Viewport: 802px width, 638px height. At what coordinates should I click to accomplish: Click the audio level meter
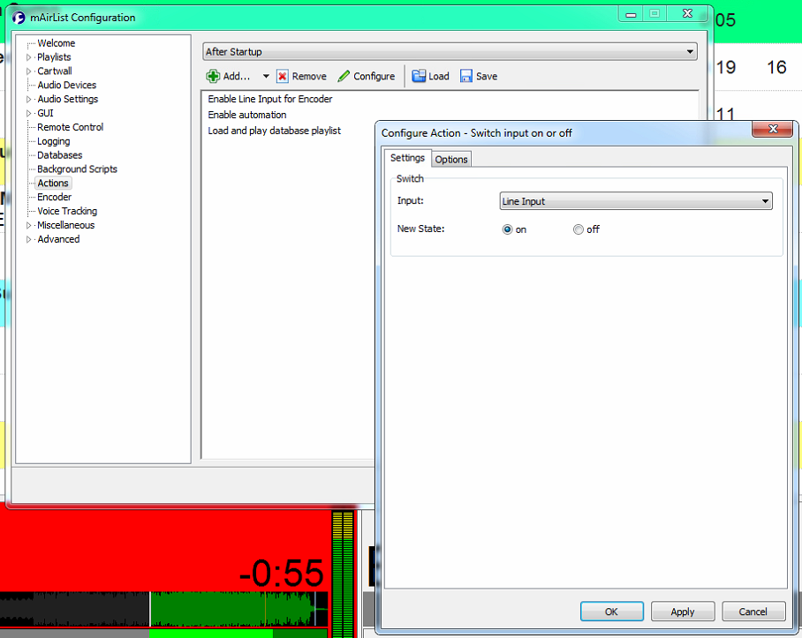coord(343,574)
